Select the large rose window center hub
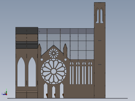This screenshot has height=101, width=135. click(x=53, y=71)
